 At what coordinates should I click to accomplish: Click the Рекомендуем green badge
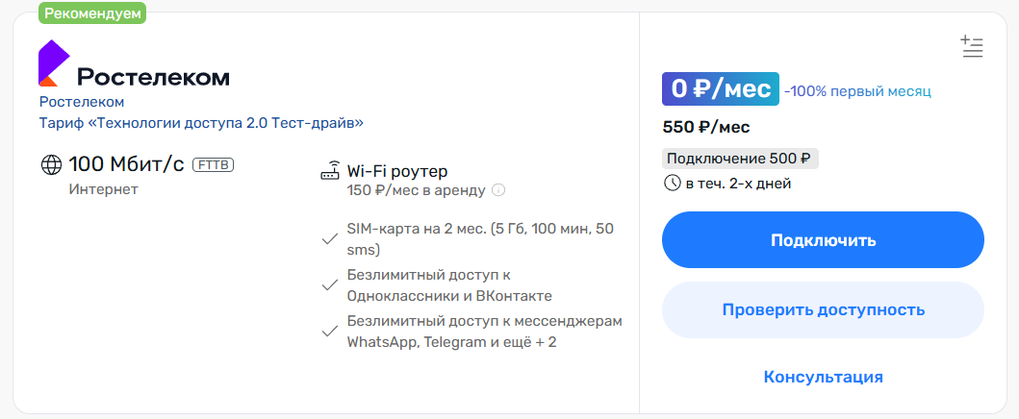[x=92, y=12]
